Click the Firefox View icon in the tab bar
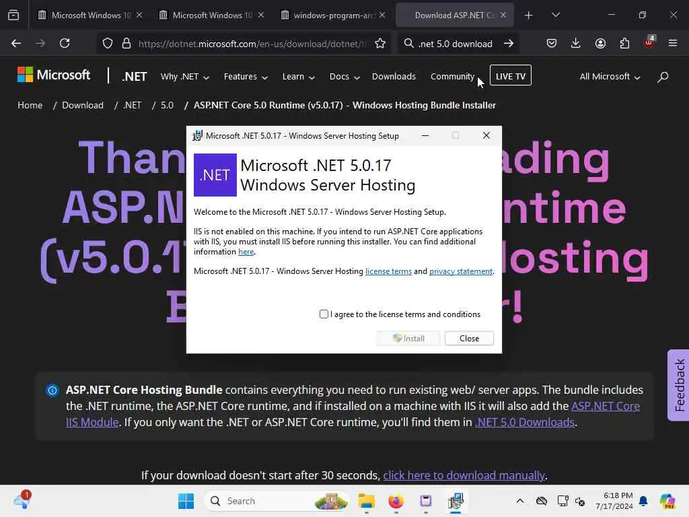Viewport: 689px width, 517px height. tap(13, 15)
